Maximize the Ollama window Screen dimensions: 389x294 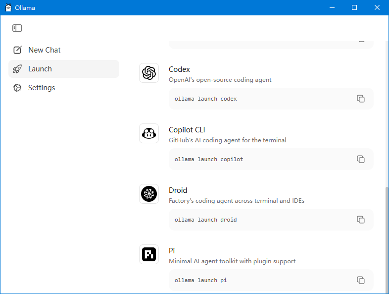tap(354, 8)
